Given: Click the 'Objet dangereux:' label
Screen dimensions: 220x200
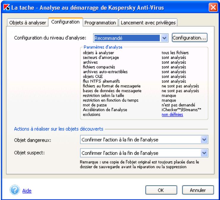Looking at the screenshot, I should (x=33, y=140).
